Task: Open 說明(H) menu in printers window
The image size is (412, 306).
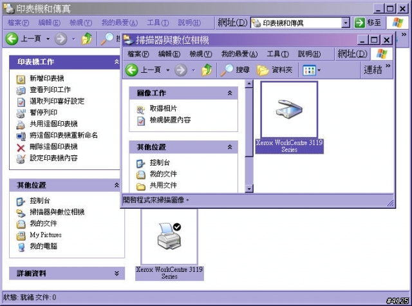Action: point(189,23)
